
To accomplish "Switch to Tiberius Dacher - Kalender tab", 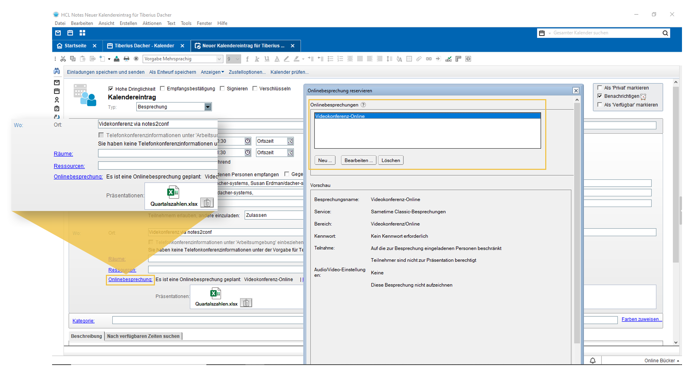I will (x=144, y=46).
